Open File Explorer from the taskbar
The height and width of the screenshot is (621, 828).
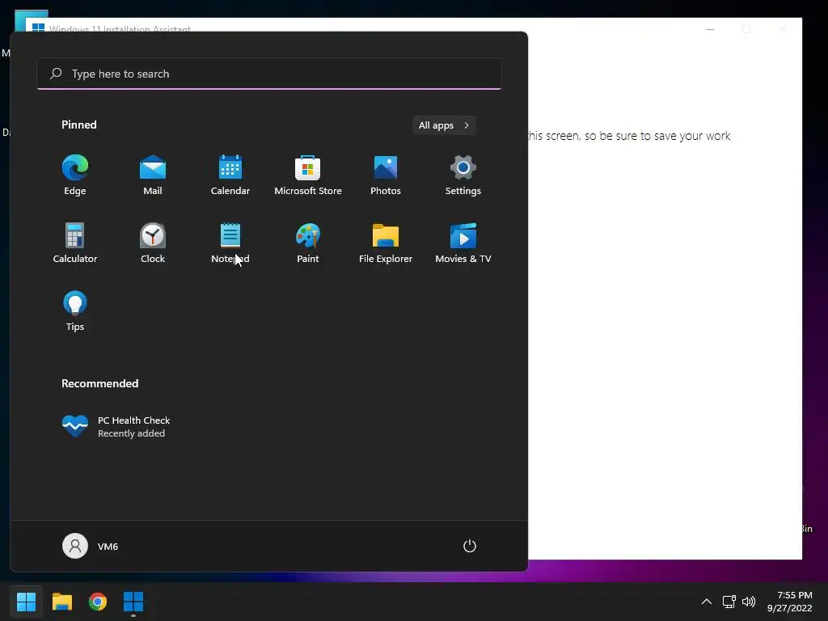tap(61, 601)
